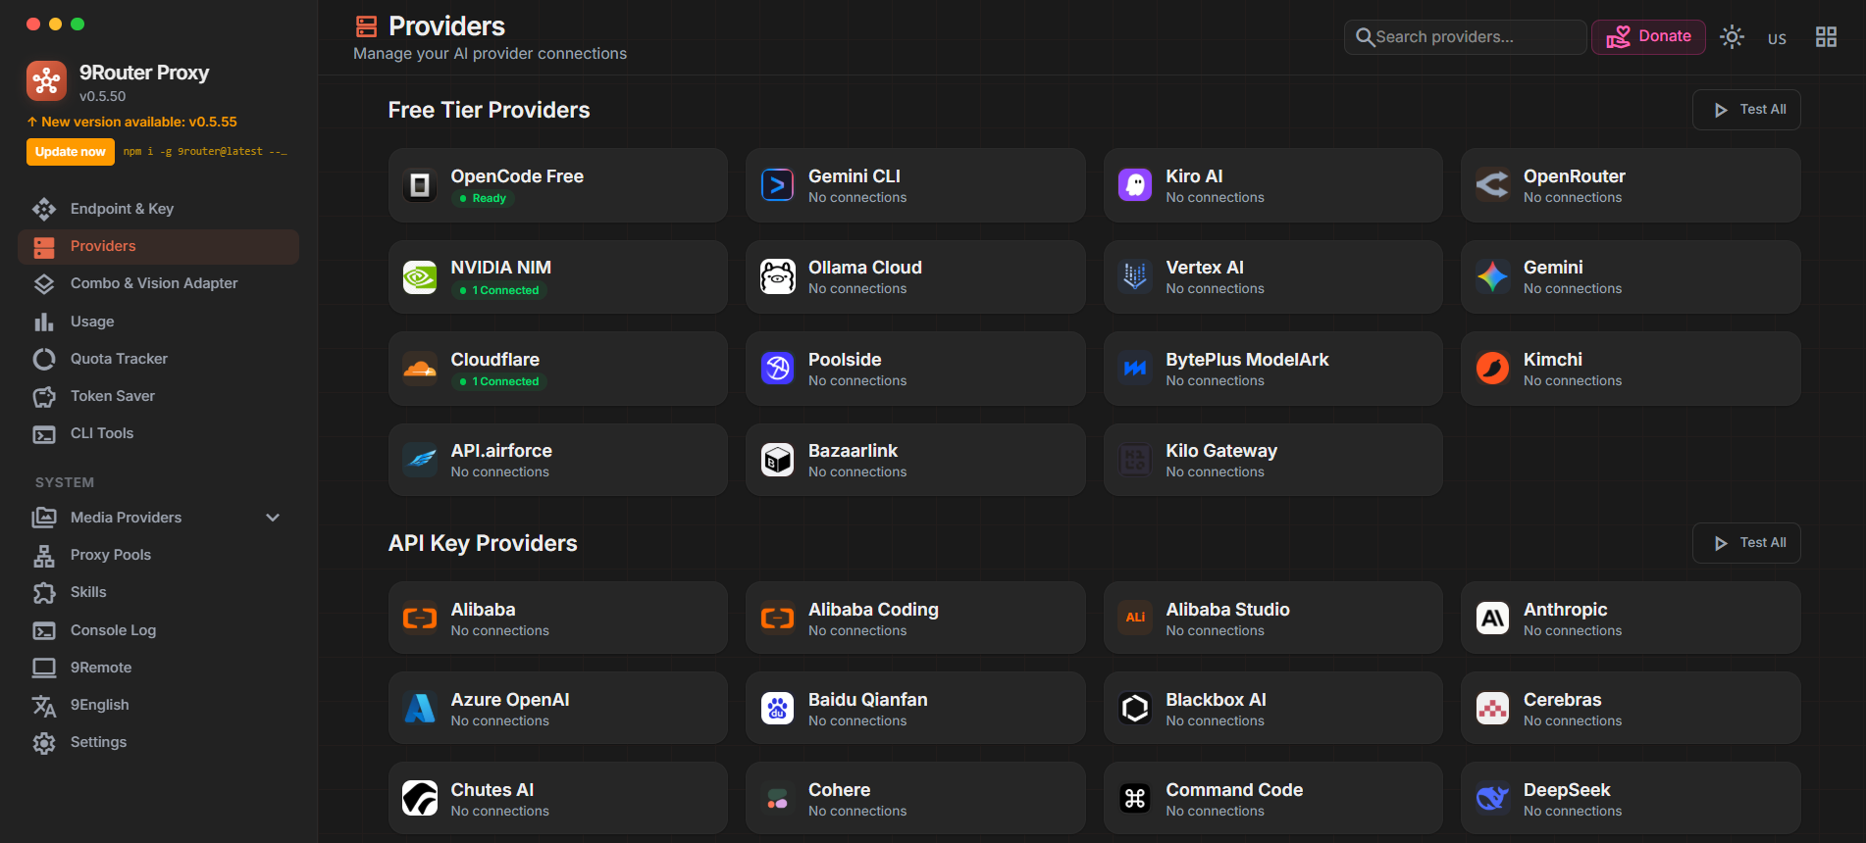Open CLI Tools page
Screen dimensions: 1866x843
159,433
